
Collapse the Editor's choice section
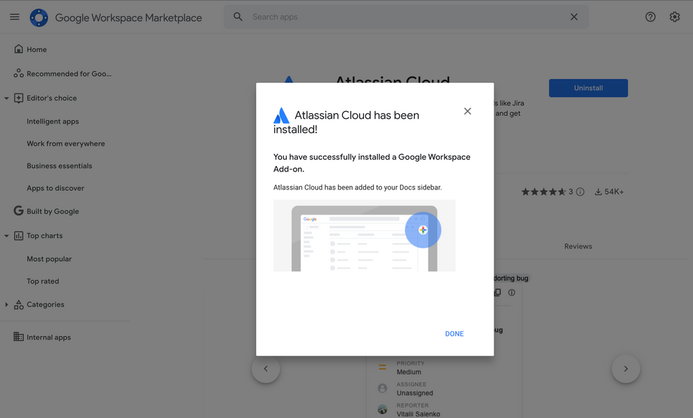click(x=7, y=98)
